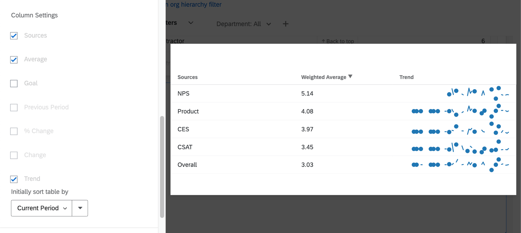Toggle sort direction arrow button
Image resolution: width=521 pixels, height=233 pixels.
pyautogui.click(x=80, y=208)
